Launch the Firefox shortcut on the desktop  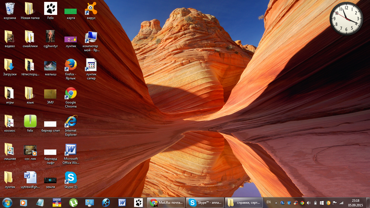pos(71,65)
